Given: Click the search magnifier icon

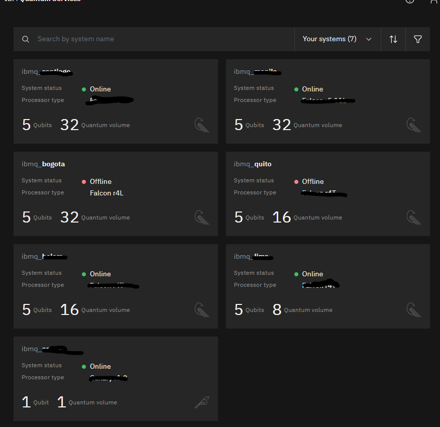Looking at the screenshot, I should 26,39.
